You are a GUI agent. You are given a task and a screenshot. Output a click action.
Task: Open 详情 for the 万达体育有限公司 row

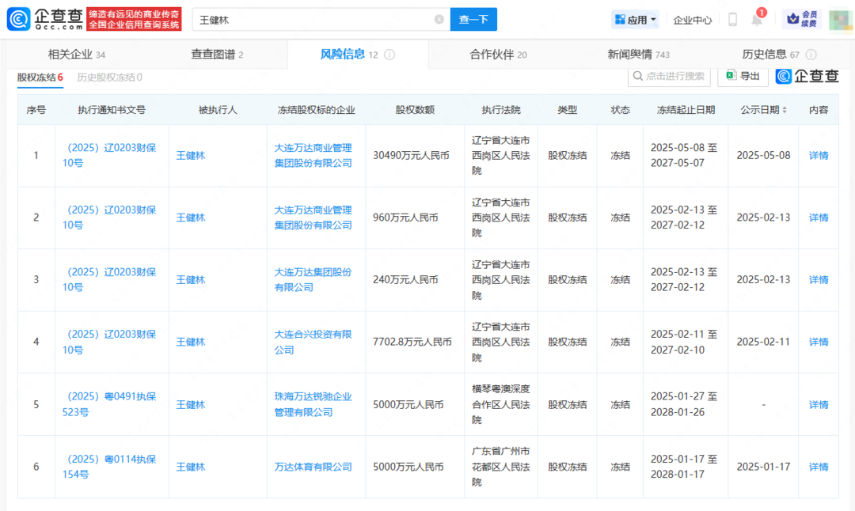(x=819, y=467)
